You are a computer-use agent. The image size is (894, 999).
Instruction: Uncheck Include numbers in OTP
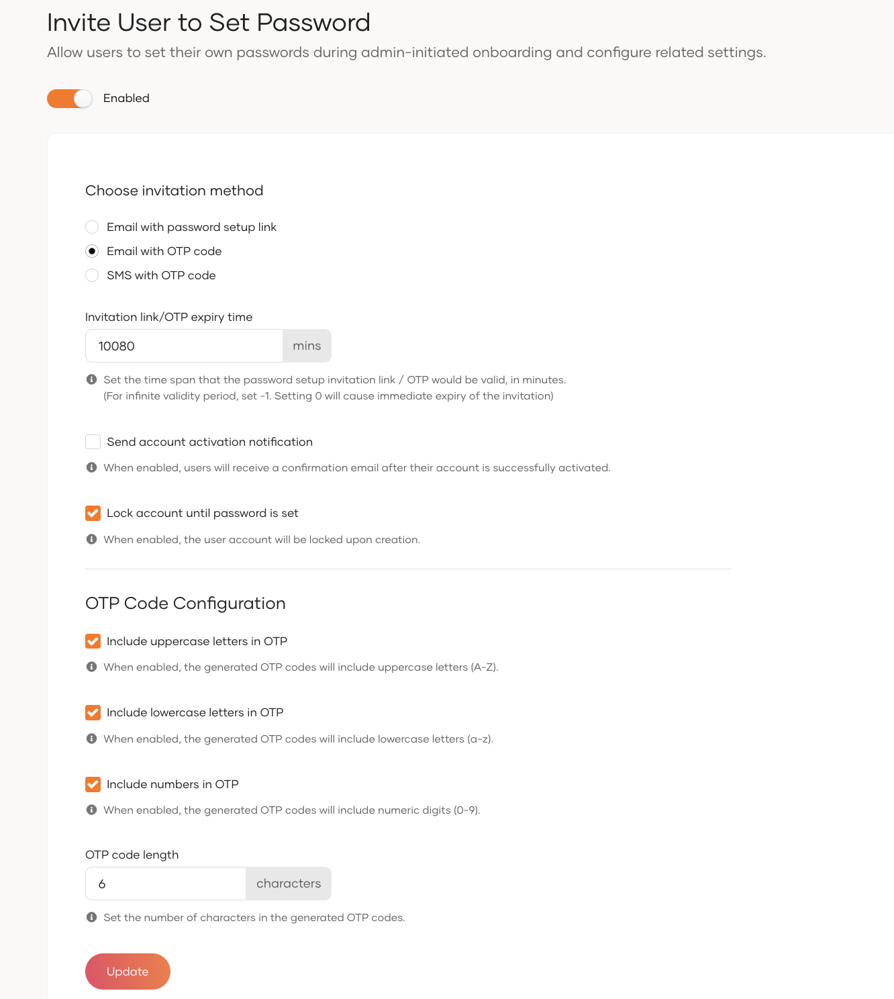point(93,783)
